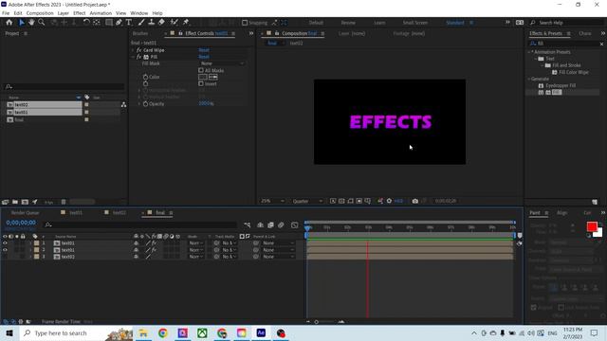Select the Brush tool

click(141, 23)
